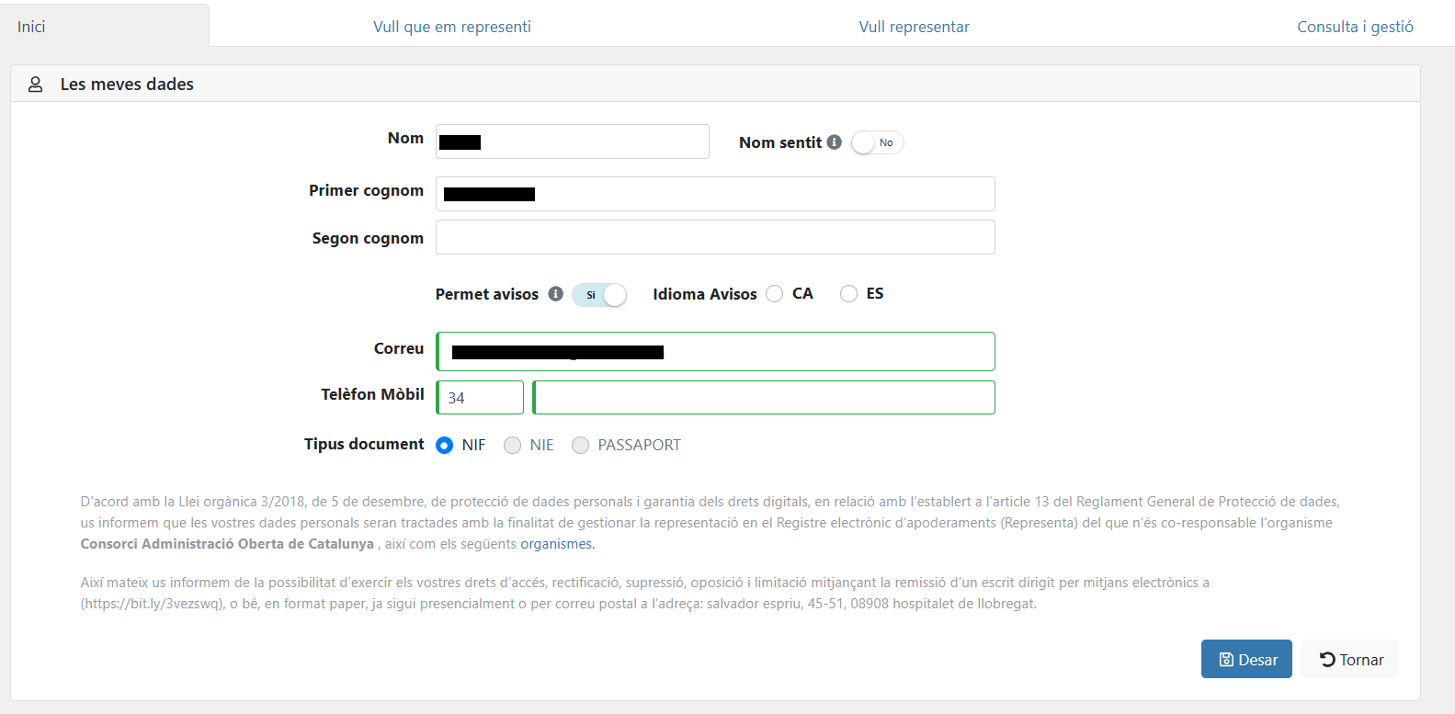Click the Consorci Administració Oberta de Catalunya text

pos(227,544)
